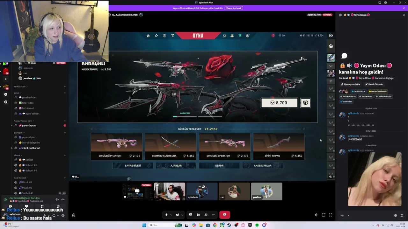Screen dimensions: 408x229
Task: Adjust stream volume speaker icon
Action: pyautogui.click(x=316, y=215)
